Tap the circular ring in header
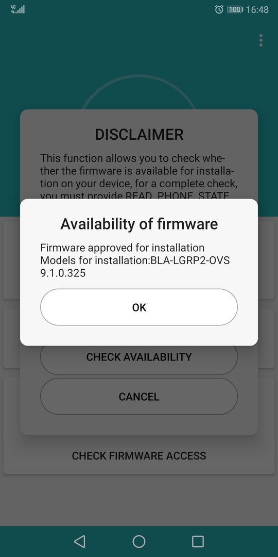The height and width of the screenshot is (557, 278). (x=138, y=92)
